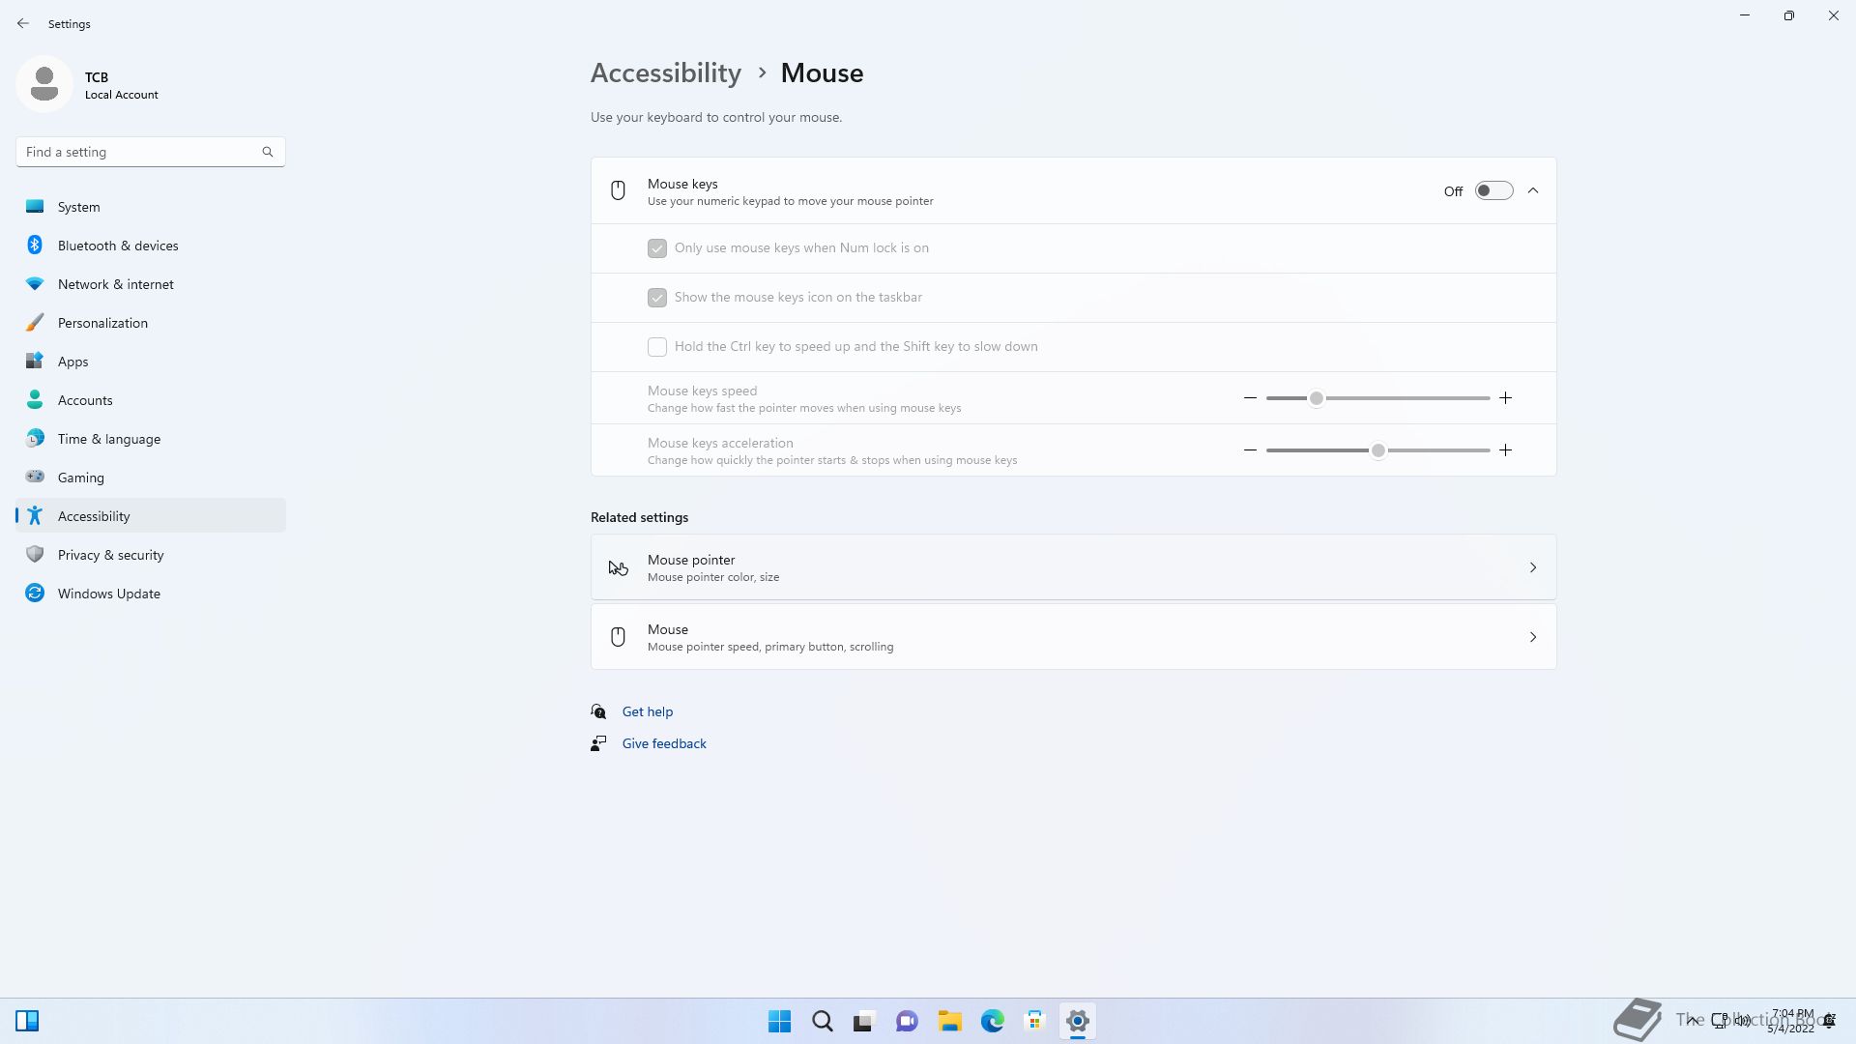This screenshot has width=1856, height=1044.
Task: Toggle Mouse keys switch on
Action: (x=1493, y=190)
